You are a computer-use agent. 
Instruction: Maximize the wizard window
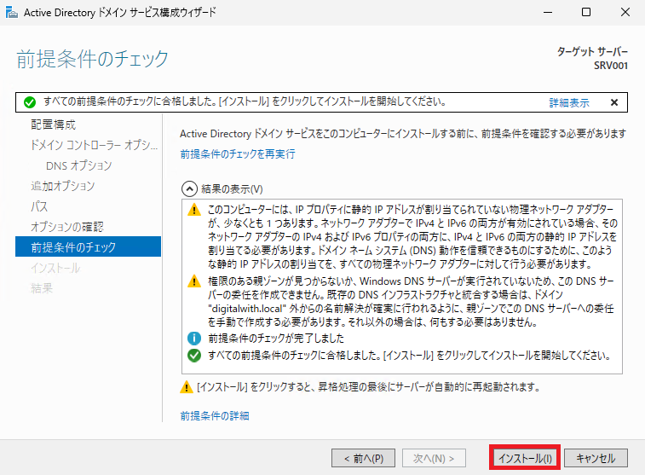(x=586, y=12)
